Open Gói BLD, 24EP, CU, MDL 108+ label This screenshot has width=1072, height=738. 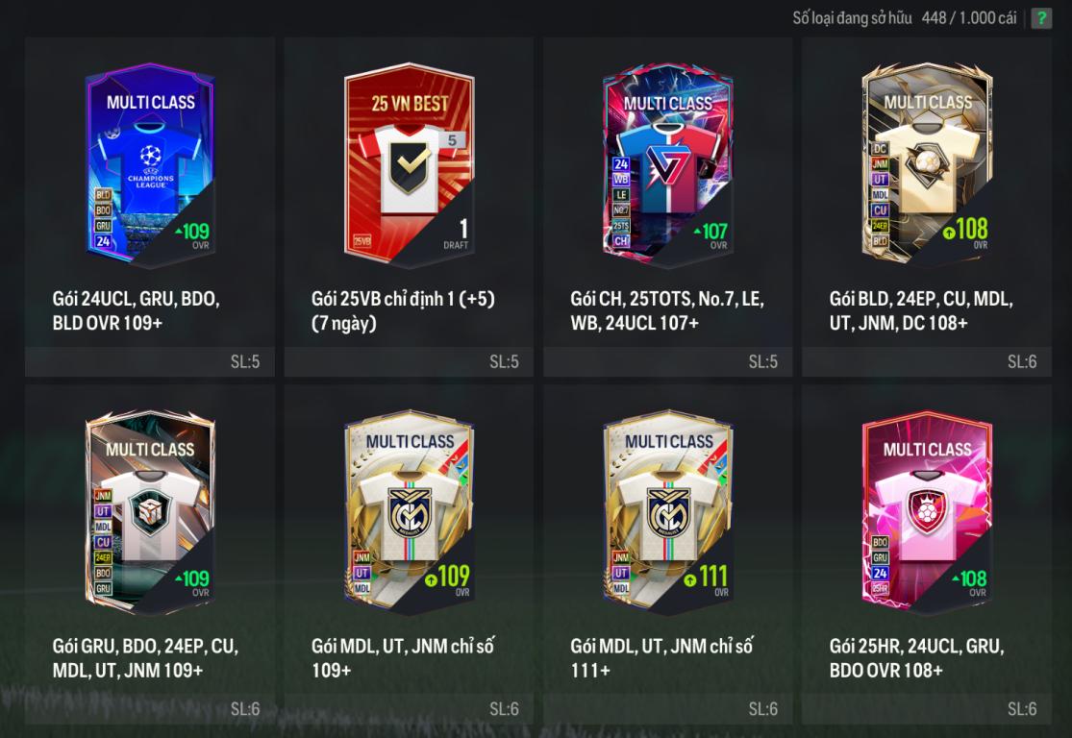[x=921, y=311]
